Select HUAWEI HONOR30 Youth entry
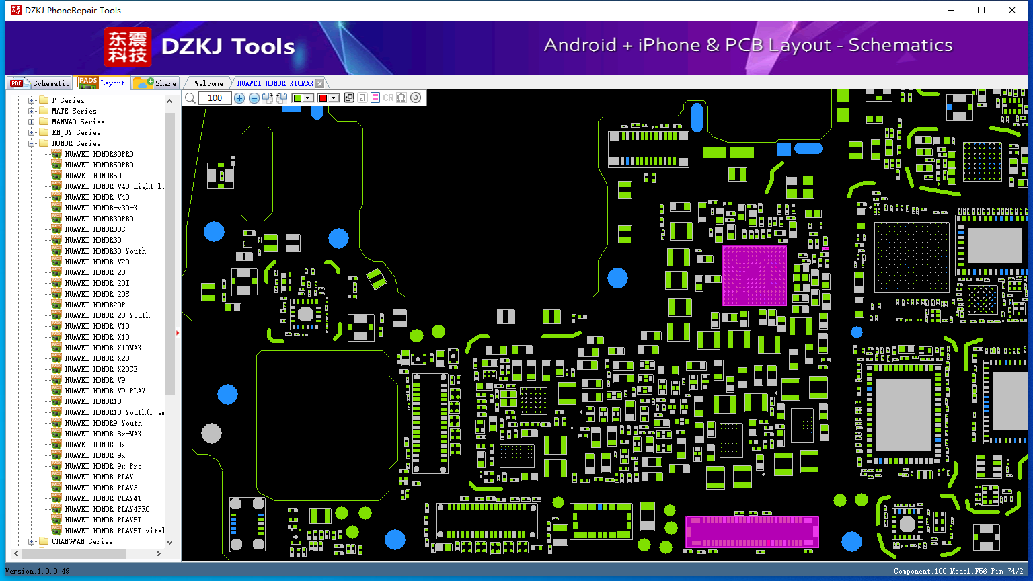Screen dimensions: 1033x581 [105, 251]
